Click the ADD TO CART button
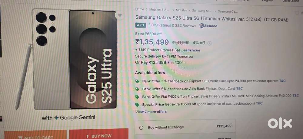 click(x=35, y=135)
